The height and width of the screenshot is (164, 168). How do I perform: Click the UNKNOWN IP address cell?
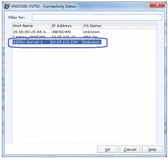tap(61, 32)
